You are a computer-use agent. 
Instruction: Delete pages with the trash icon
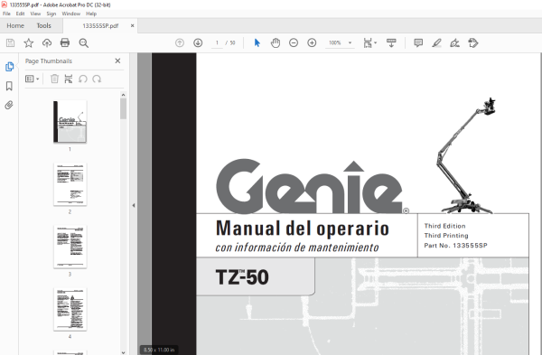(54, 79)
